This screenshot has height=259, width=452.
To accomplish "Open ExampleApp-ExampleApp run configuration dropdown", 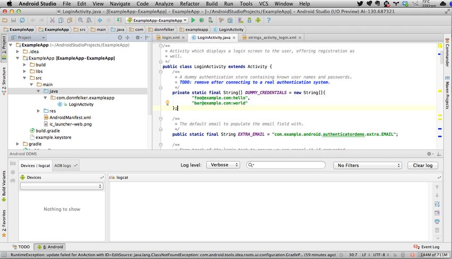I will pos(157,21).
